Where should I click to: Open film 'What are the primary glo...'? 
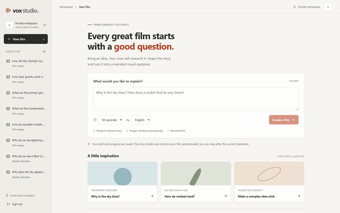click(26, 95)
